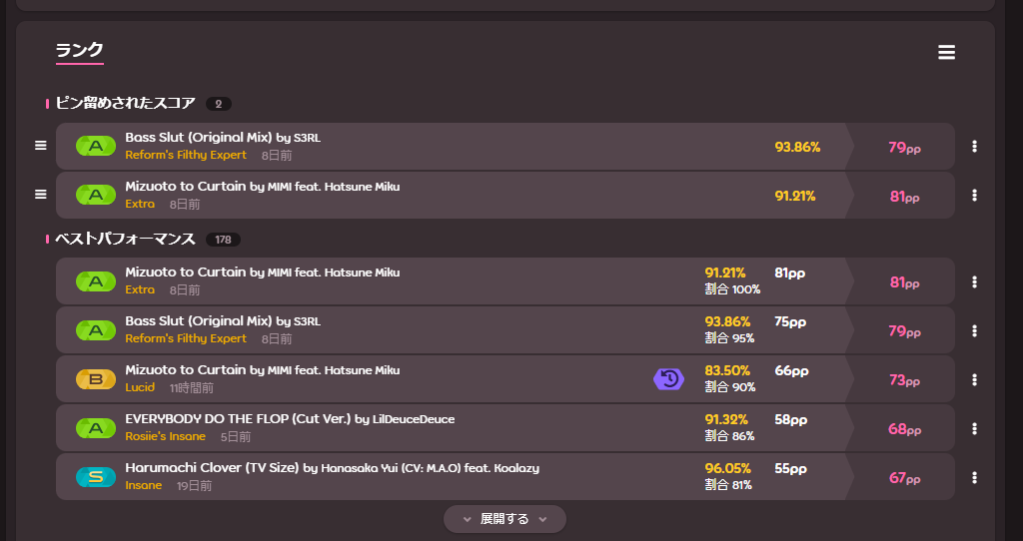
Task: Click the S rank badge on Harumachi Clover
Action: [96, 477]
